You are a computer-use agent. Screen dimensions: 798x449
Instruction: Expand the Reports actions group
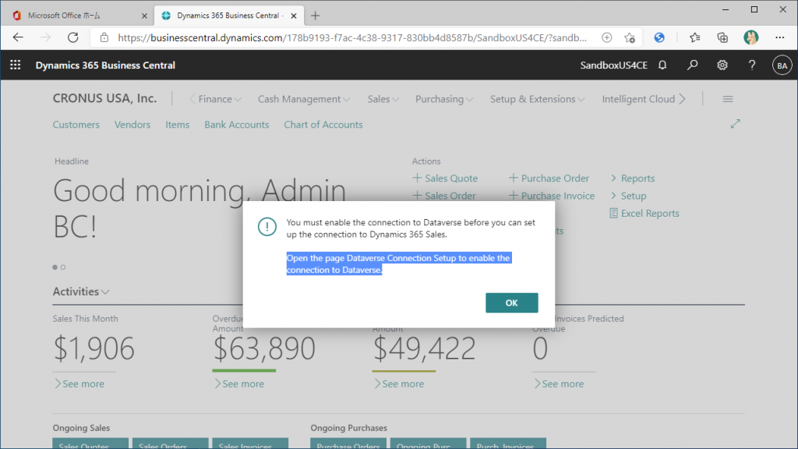tap(633, 179)
